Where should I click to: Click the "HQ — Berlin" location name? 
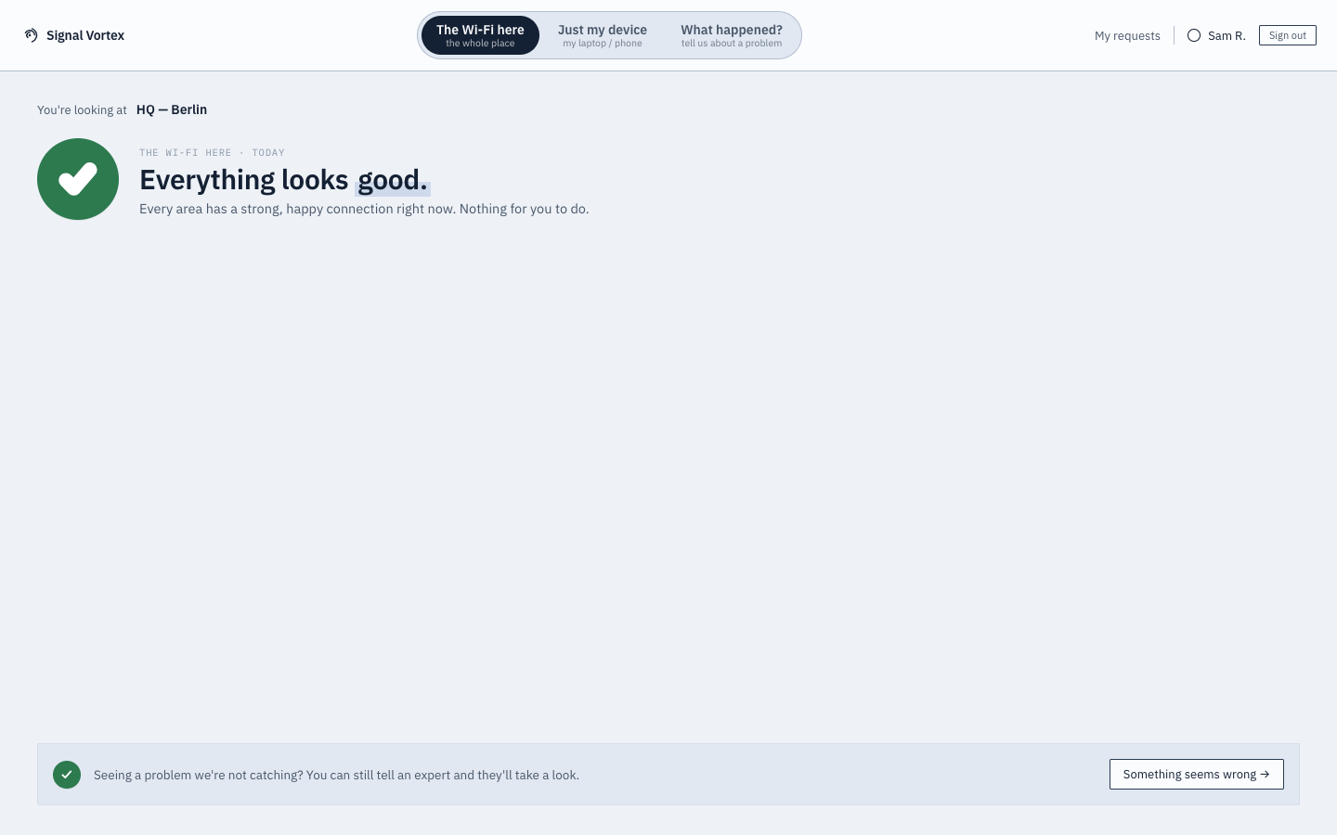[172, 109]
